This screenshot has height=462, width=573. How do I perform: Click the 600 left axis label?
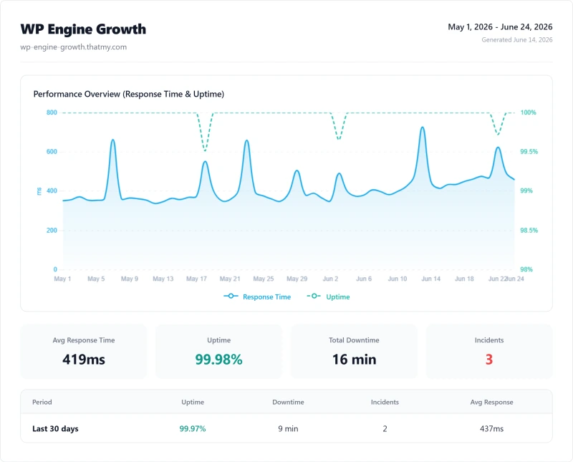52,152
